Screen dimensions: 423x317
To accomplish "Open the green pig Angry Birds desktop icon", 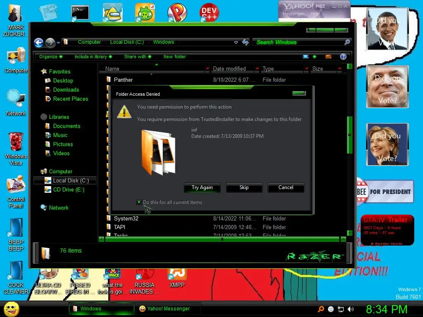I will [145, 12].
